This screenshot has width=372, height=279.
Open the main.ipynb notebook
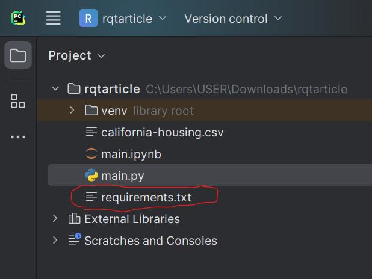pos(131,154)
